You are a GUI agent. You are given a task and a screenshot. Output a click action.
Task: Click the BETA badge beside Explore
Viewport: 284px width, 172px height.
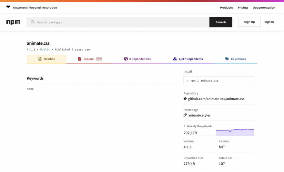click(x=99, y=59)
